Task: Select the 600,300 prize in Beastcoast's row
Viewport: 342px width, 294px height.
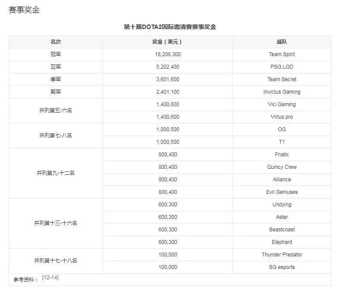Action: (x=168, y=229)
